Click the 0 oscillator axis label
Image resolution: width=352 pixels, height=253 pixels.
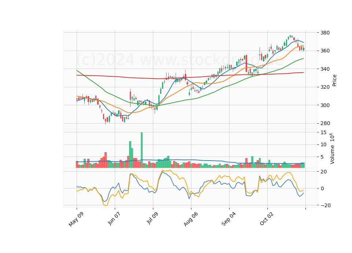click(322, 188)
